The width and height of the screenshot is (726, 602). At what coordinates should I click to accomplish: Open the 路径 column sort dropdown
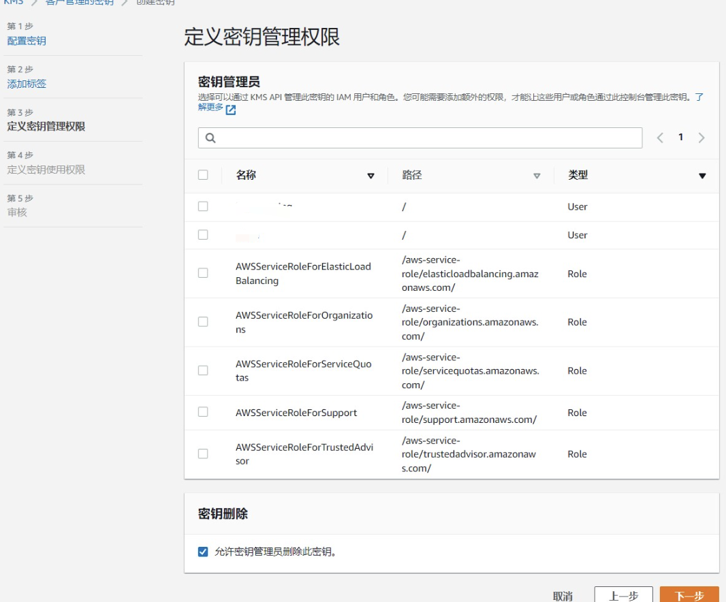(537, 176)
